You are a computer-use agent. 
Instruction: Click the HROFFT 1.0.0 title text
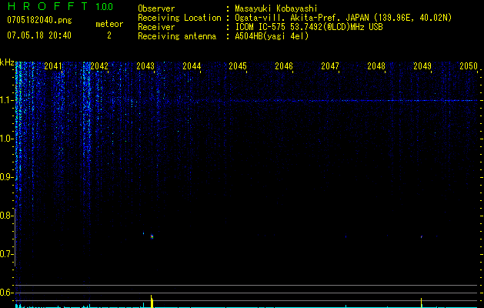(x=61, y=6)
